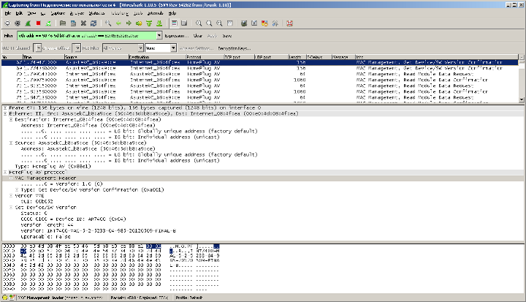
Task: Open the File menu
Action: coord(8,13)
